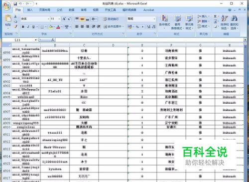
Task: Toggle italic formatting
Action: coord(28,27)
